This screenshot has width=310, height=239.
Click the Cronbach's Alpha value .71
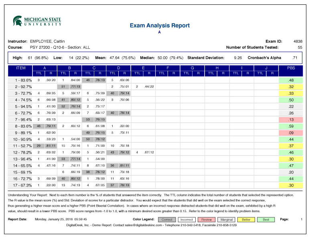click(294, 57)
